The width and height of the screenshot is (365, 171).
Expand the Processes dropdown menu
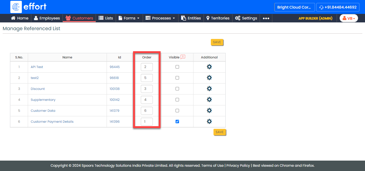(160, 18)
